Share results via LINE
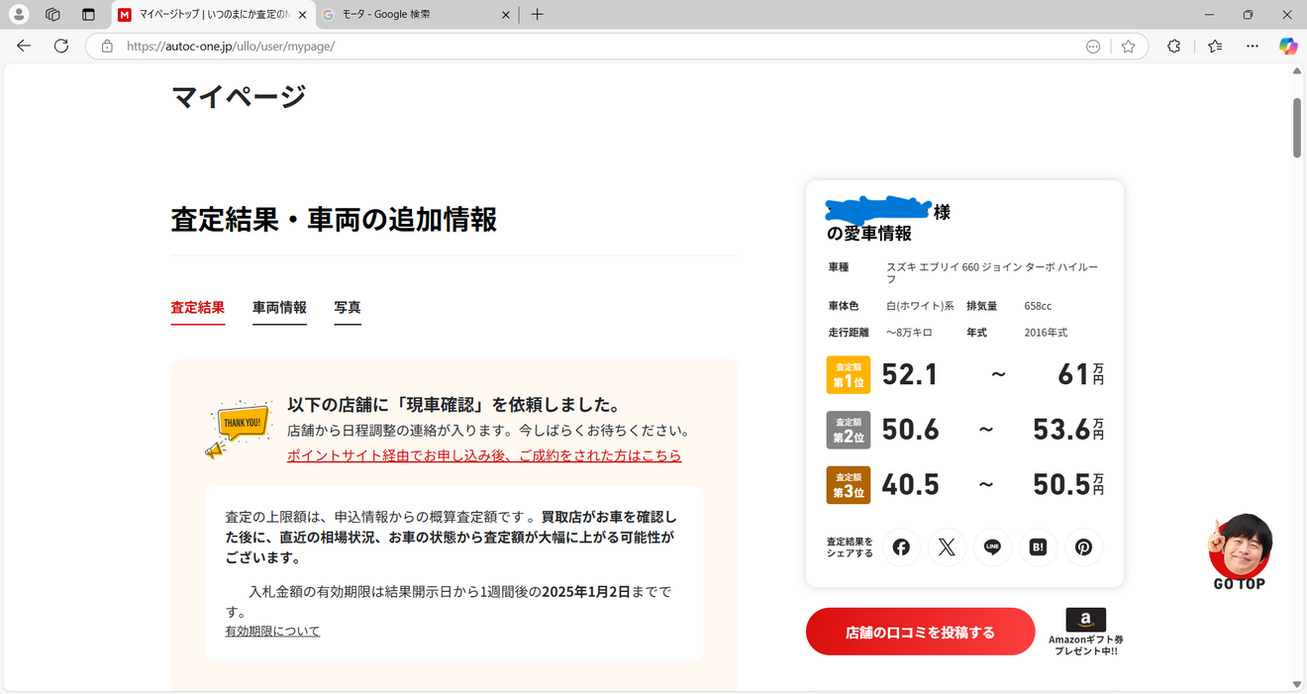This screenshot has width=1307, height=694. point(992,546)
